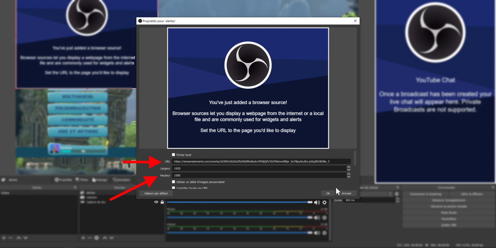The height and width of the screenshot is (248, 496).
Task: Enable the 'Fichier local' checkbox
Action: tap(174, 155)
